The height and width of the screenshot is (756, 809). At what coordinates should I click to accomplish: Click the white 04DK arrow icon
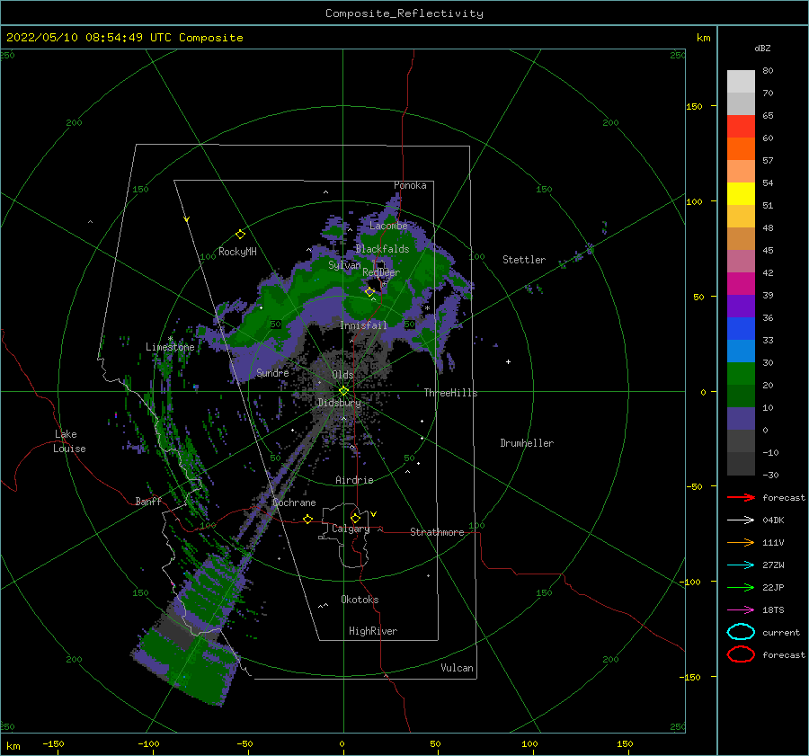[741, 520]
